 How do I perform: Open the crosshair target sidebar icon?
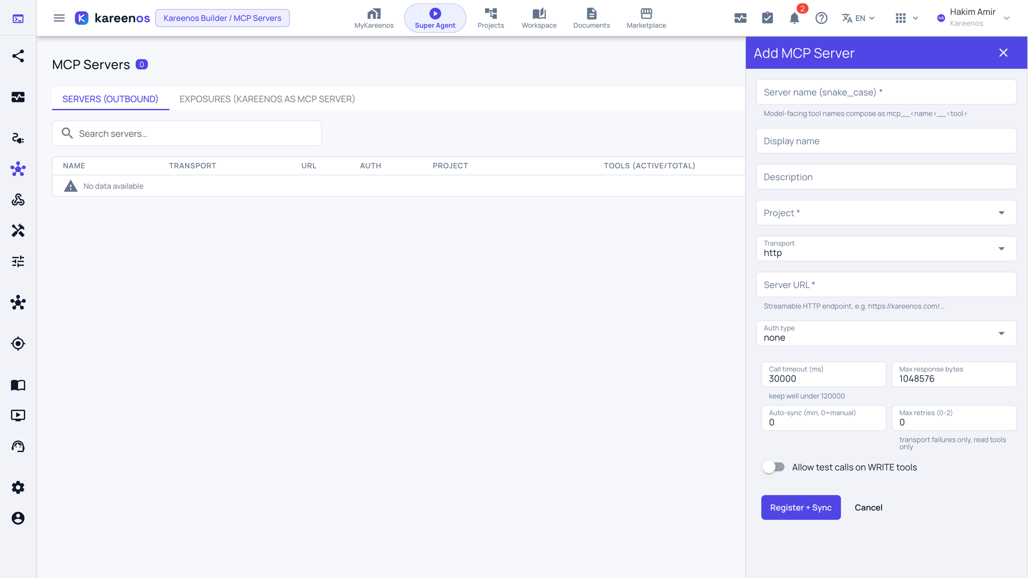18,344
